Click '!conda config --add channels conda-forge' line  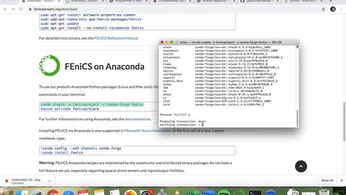coord(81,148)
